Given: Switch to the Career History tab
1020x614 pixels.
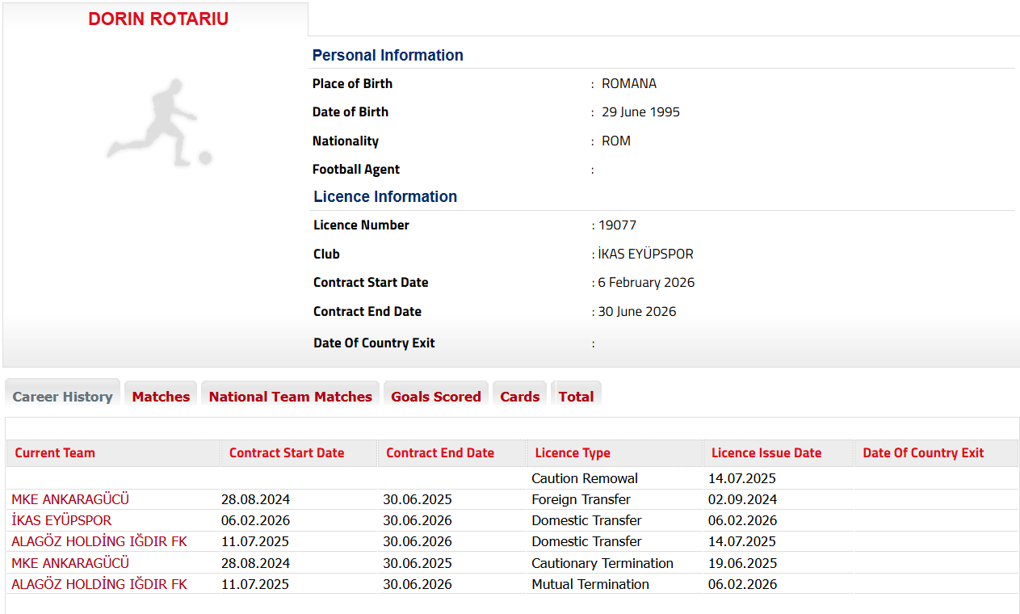Looking at the screenshot, I should [x=63, y=397].
